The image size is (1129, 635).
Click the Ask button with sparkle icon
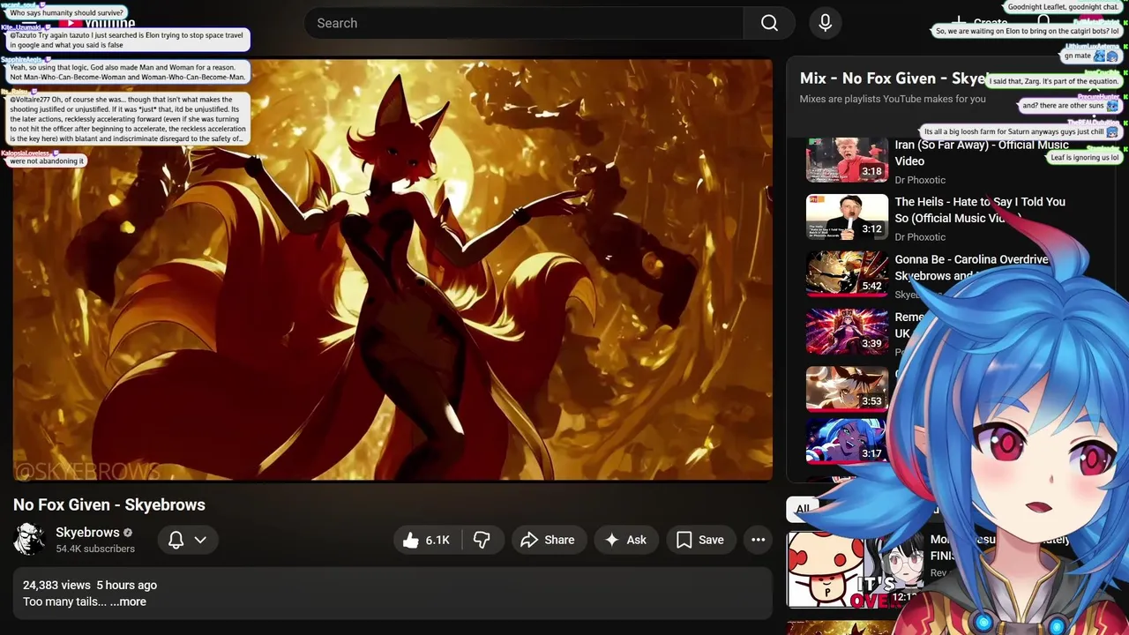[x=626, y=540]
